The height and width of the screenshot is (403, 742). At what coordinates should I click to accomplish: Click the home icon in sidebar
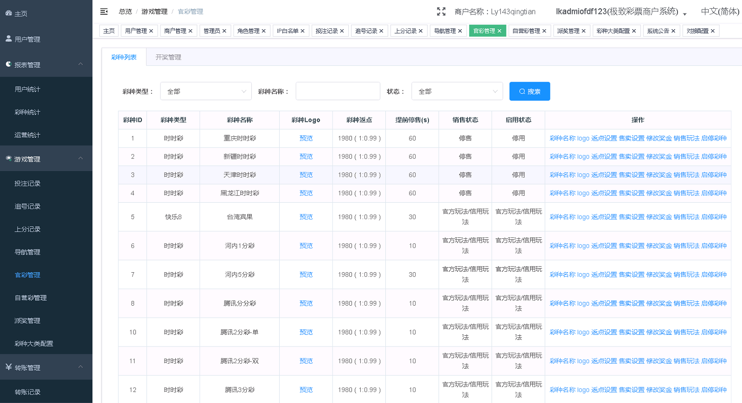pyautogui.click(x=9, y=13)
